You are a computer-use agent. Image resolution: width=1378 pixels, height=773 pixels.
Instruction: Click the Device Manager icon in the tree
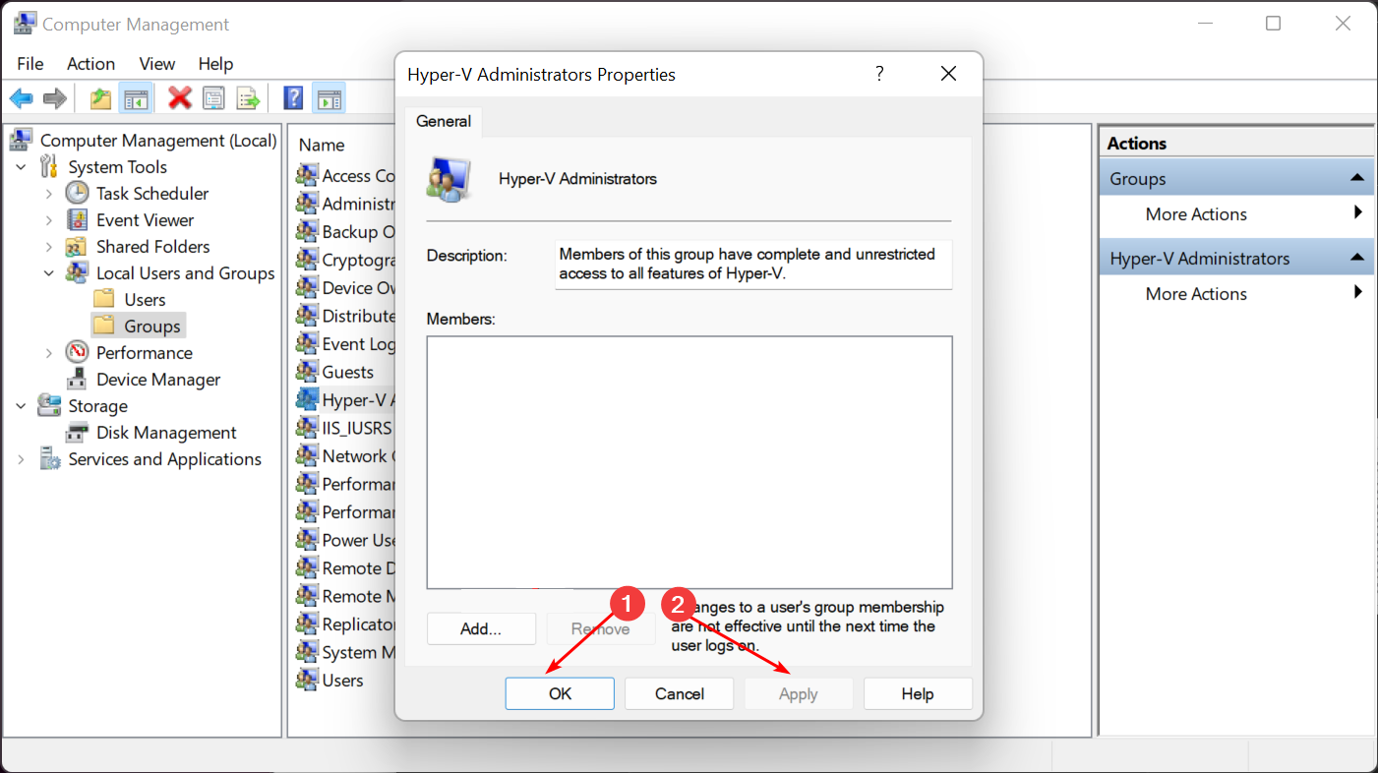[77, 380]
